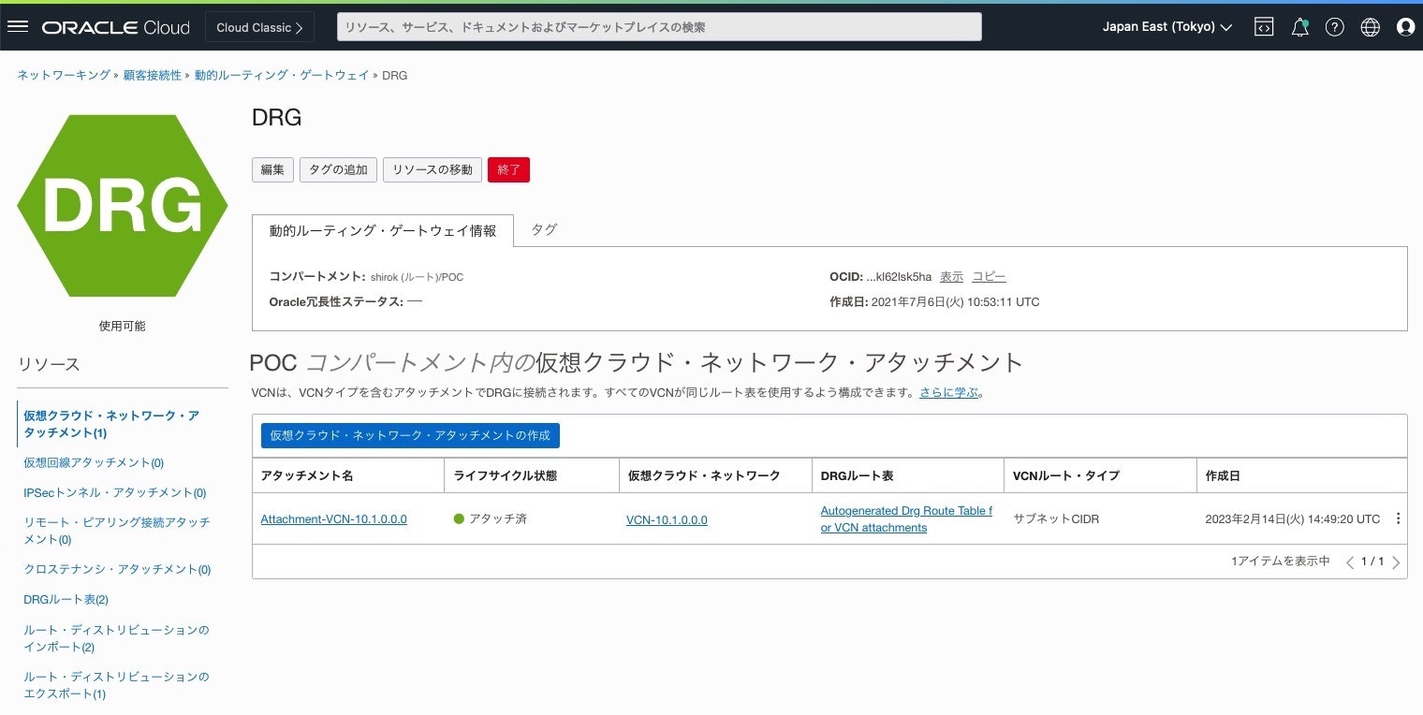This screenshot has height=715, width=1423.
Task: Open Cloud Shell developer tools icon
Action: [1264, 27]
